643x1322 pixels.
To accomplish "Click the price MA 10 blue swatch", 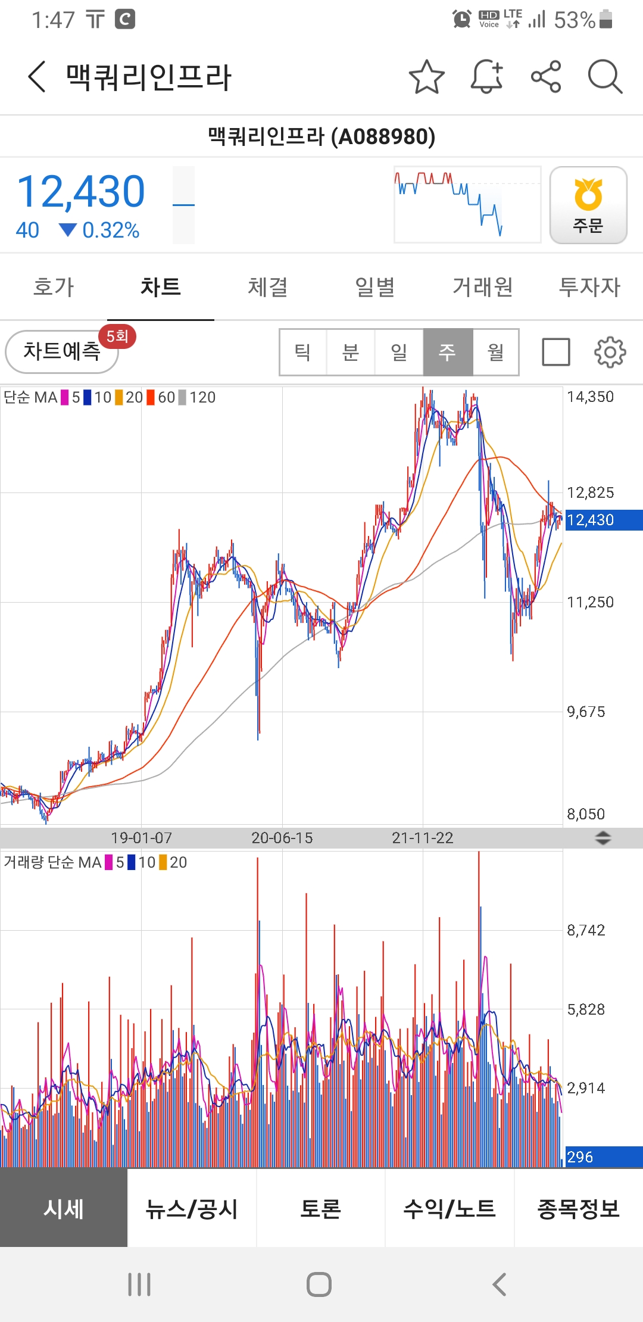I will tap(88, 397).
